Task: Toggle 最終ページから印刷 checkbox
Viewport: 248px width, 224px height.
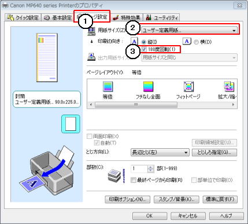Action: [x=134, y=180]
